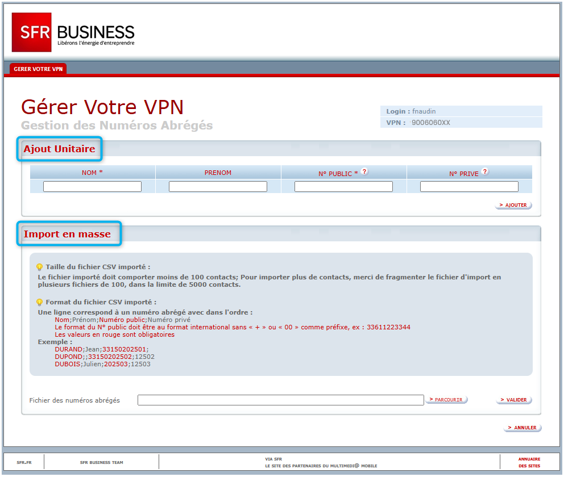Open the ANNUAIRE DES SITES footer link

529,463
